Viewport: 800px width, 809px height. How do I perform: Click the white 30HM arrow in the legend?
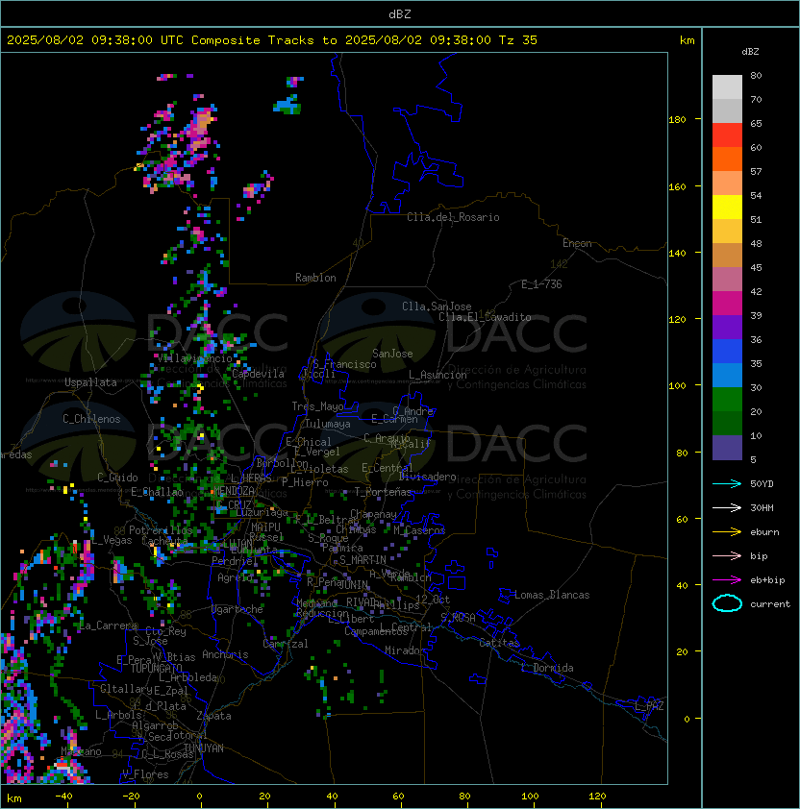pyautogui.click(x=727, y=507)
